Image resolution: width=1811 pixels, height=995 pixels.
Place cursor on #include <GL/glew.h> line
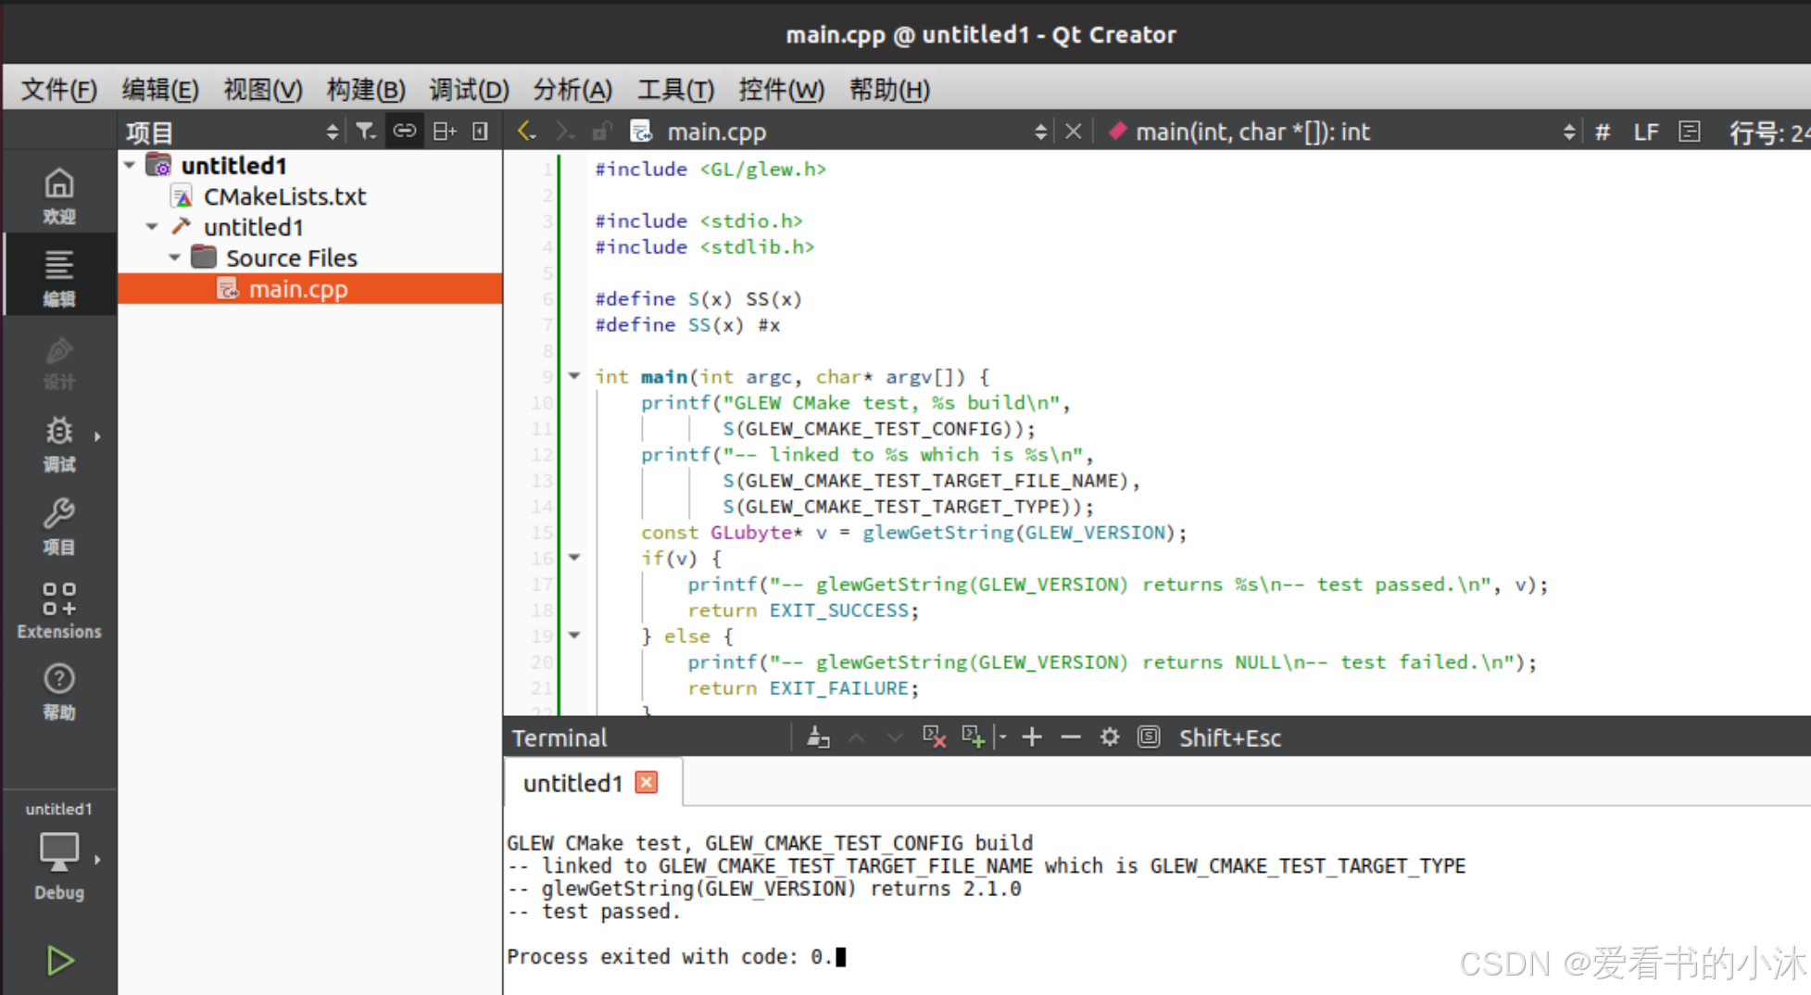coord(711,170)
